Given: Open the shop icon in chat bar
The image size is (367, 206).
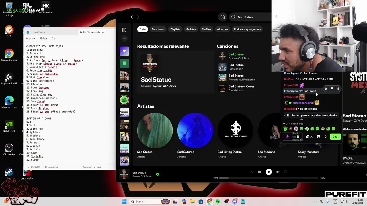Looking at the screenshot, I should pos(319,137).
